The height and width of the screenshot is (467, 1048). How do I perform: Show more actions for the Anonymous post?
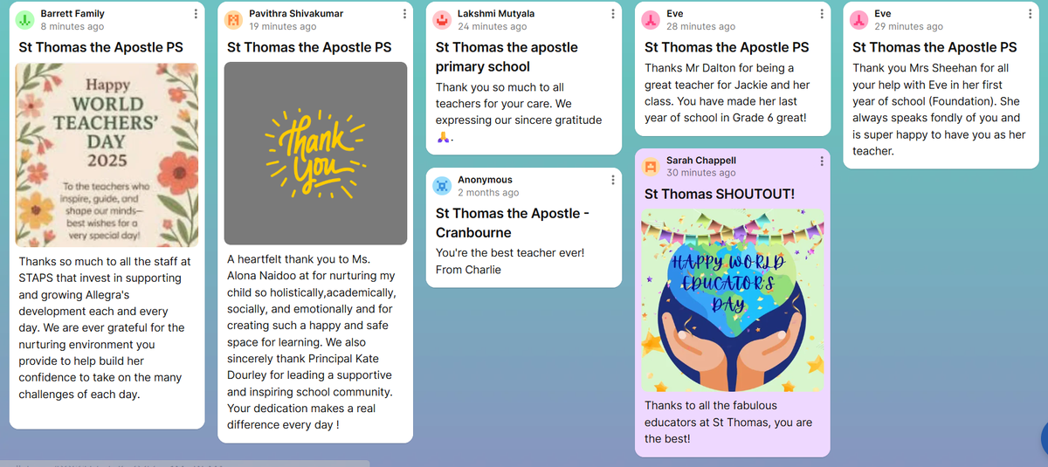click(612, 181)
